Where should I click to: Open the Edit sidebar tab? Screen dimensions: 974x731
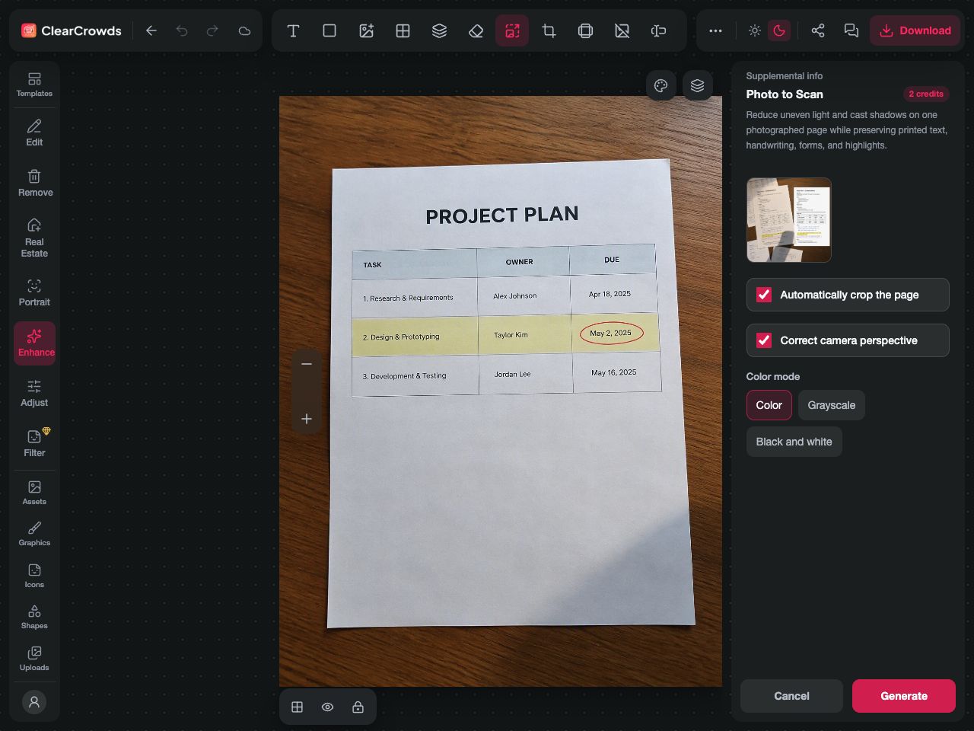34,132
